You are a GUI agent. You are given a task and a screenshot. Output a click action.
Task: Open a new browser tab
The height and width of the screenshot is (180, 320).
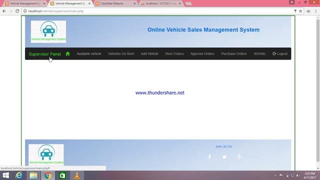coord(188,3)
